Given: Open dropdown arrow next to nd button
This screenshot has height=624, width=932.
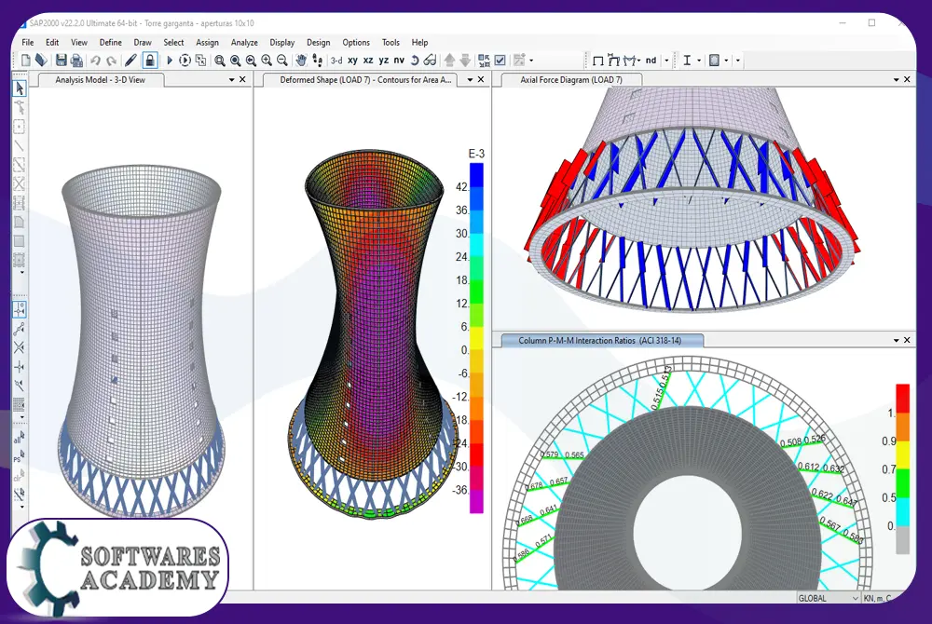Looking at the screenshot, I should [666, 60].
